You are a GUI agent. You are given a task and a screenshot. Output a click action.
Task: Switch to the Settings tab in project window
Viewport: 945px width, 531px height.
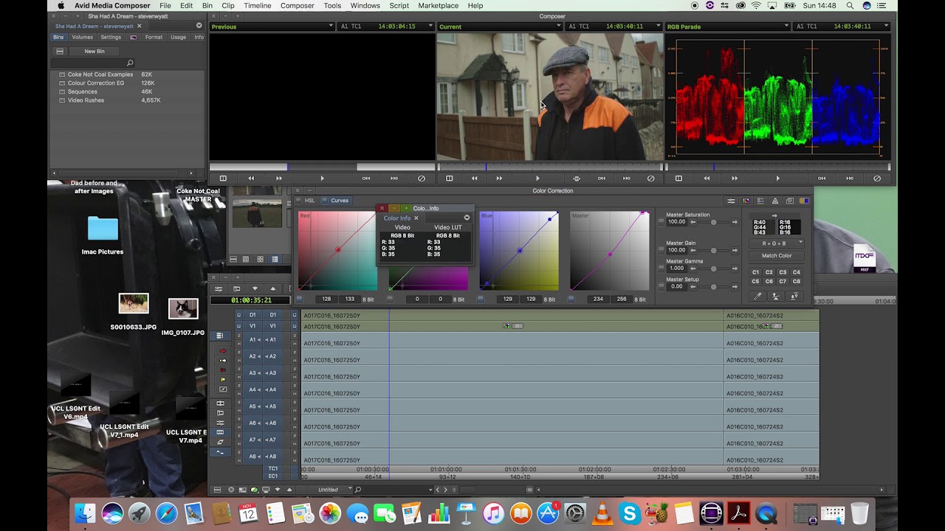click(111, 37)
